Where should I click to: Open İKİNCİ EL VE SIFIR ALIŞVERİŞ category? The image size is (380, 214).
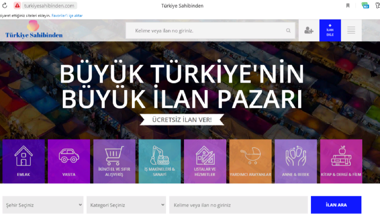(114, 161)
